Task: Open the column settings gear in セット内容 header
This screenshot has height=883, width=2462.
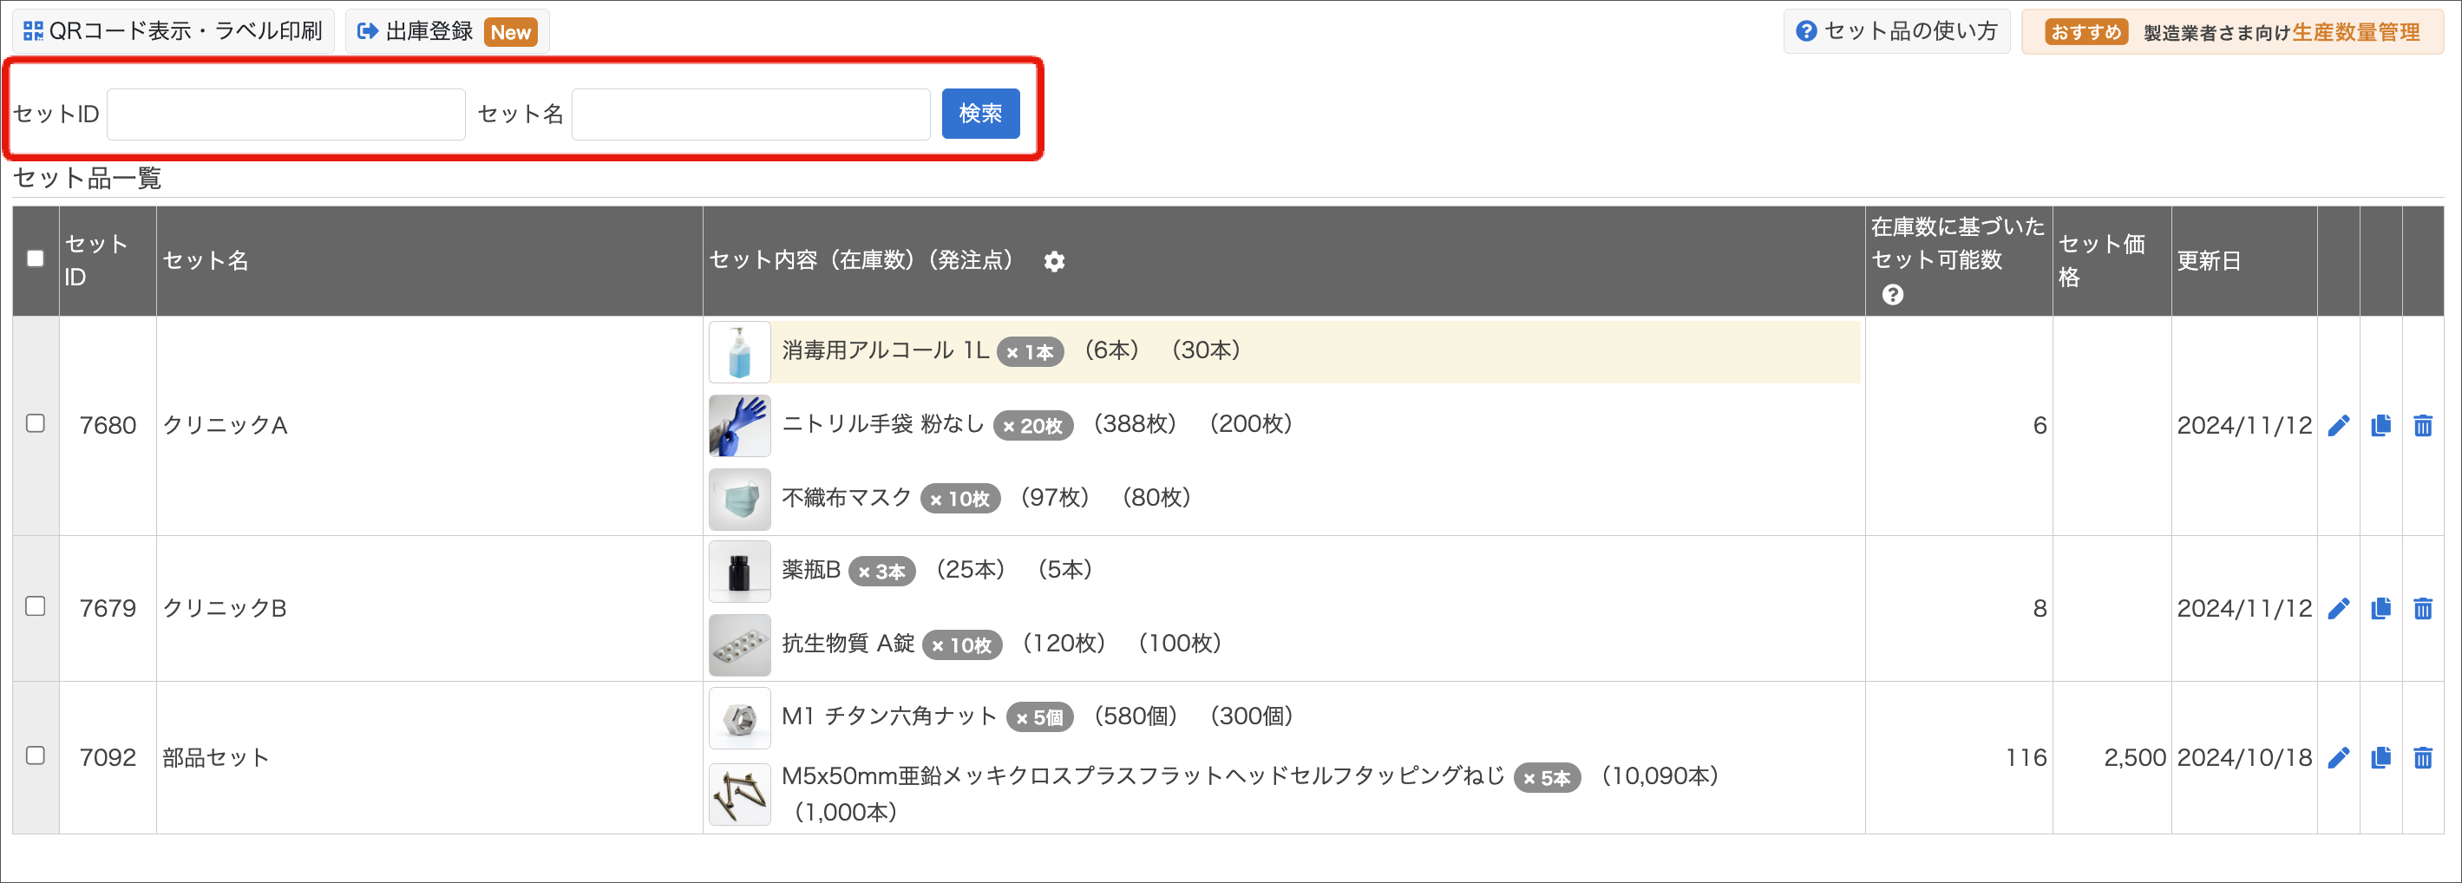Action: click(1055, 261)
